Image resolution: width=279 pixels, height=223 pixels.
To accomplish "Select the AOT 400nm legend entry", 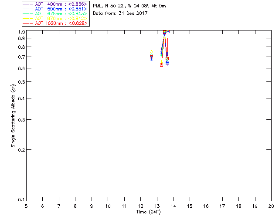I will click(55, 4).
